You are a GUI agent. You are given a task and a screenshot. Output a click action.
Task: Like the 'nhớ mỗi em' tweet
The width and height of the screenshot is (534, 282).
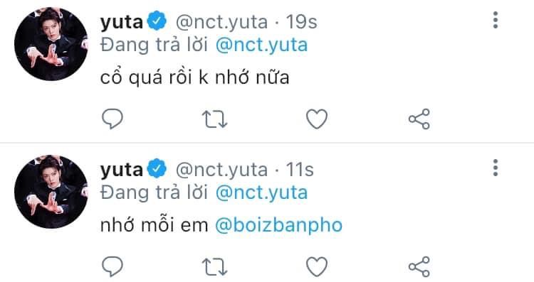pyautogui.click(x=317, y=266)
